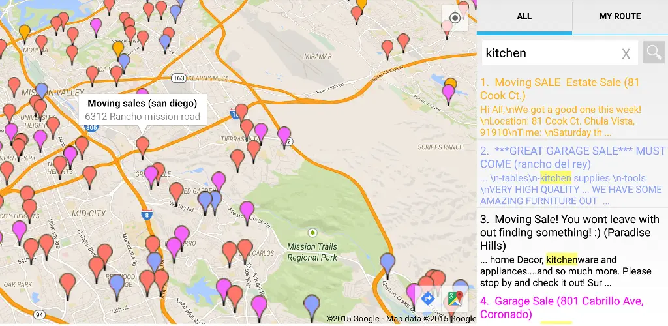Open Garage Sale 801 Cabrillo Ave listing
The height and width of the screenshot is (326, 668).
coord(572,308)
